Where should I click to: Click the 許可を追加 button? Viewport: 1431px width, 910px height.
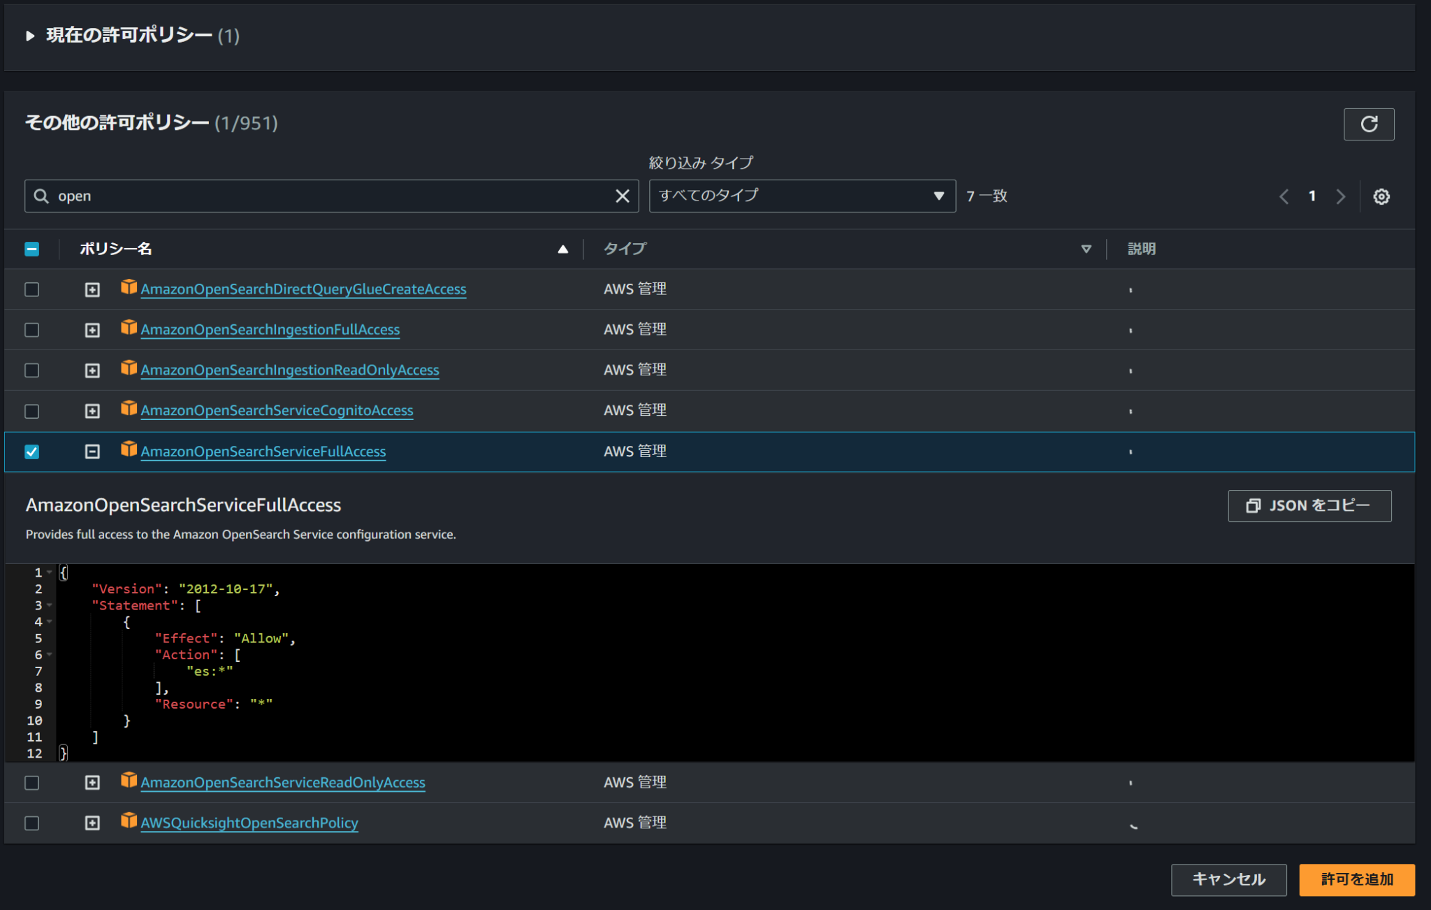pyautogui.click(x=1356, y=880)
